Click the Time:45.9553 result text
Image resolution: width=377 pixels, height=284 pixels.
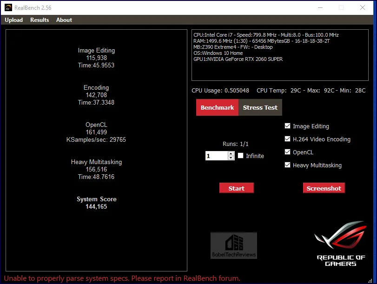pyautogui.click(x=96, y=65)
